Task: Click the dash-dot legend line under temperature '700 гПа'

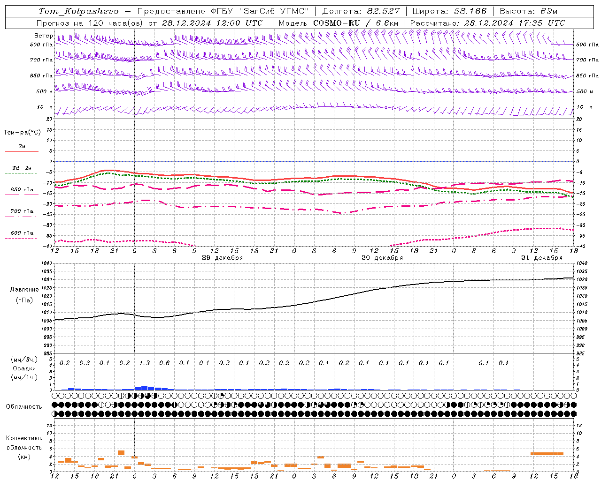Action: pyautogui.click(x=22, y=217)
